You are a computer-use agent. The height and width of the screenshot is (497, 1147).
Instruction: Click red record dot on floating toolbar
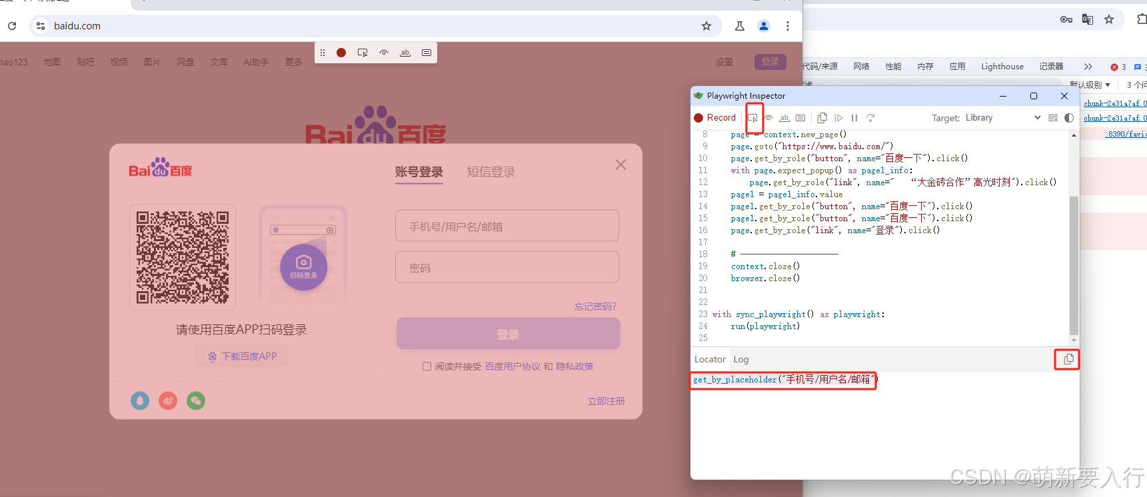click(341, 53)
